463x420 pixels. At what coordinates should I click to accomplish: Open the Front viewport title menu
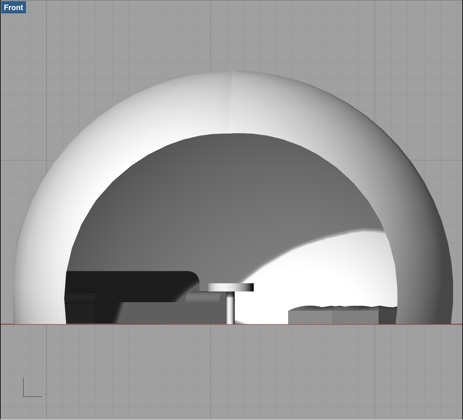[13, 7]
